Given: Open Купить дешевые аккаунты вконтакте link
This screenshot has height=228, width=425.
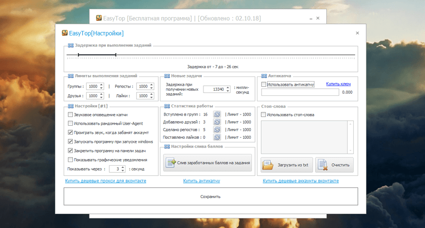Looking at the screenshot, I should click(301, 181).
